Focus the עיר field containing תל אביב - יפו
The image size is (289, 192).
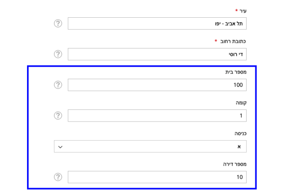coord(157,24)
